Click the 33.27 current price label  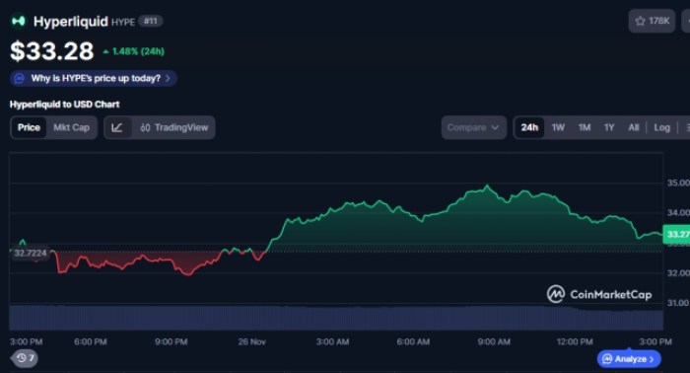(676, 234)
